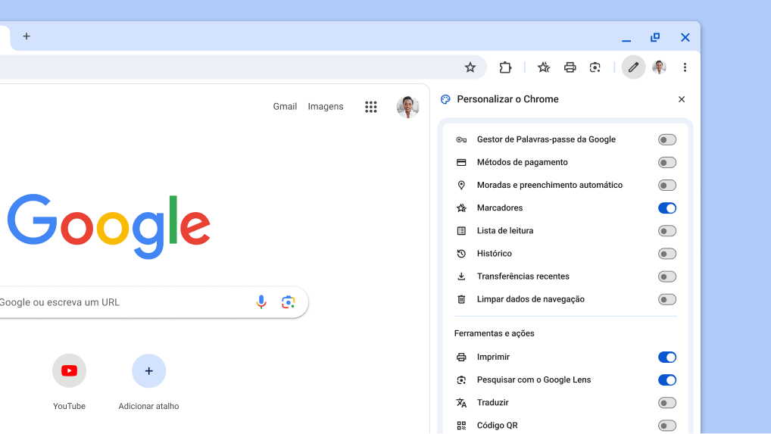Click the Customize Chrome pencil icon
The height and width of the screenshot is (434, 771).
pyautogui.click(x=633, y=67)
